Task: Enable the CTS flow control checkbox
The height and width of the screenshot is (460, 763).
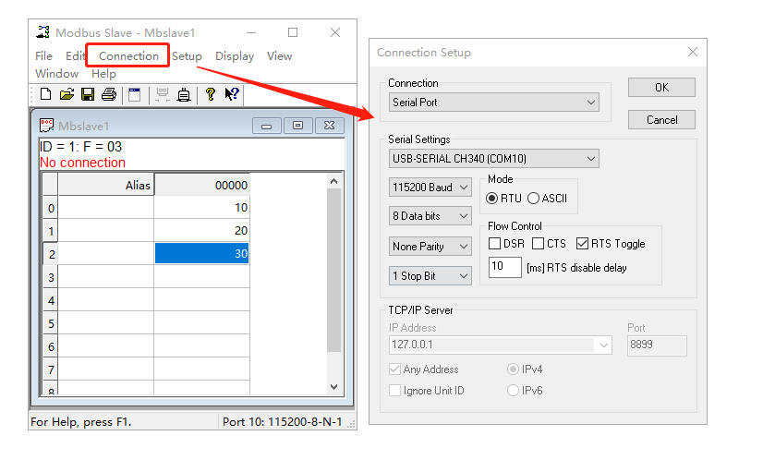Action: (x=538, y=243)
